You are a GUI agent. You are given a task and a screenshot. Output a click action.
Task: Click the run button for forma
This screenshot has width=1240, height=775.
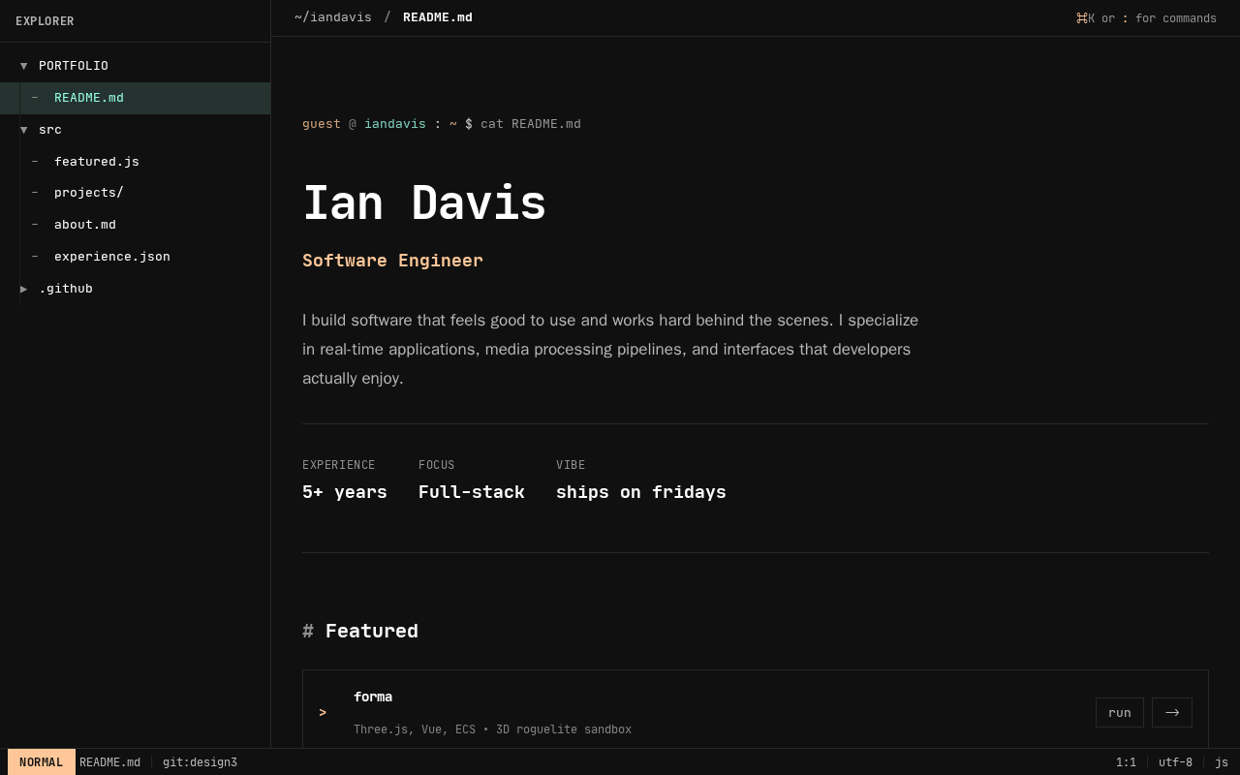click(x=1119, y=713)
